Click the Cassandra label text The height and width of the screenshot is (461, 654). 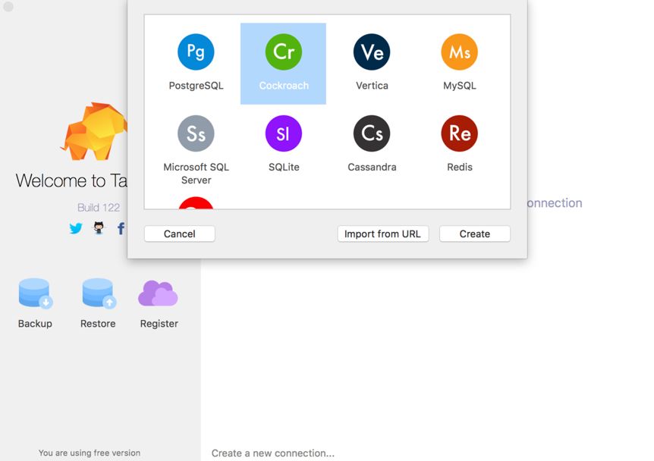(372, 167)
